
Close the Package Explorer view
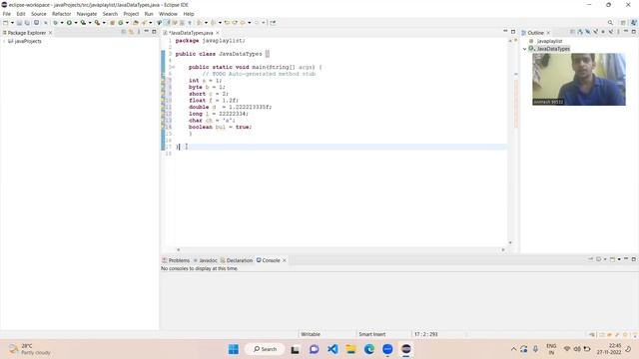click(x=51, y=33)
